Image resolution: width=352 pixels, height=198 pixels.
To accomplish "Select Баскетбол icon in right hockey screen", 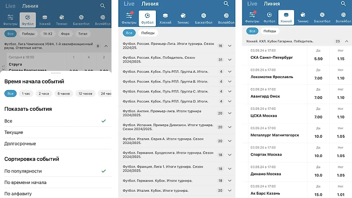I will tap(322, 17).
